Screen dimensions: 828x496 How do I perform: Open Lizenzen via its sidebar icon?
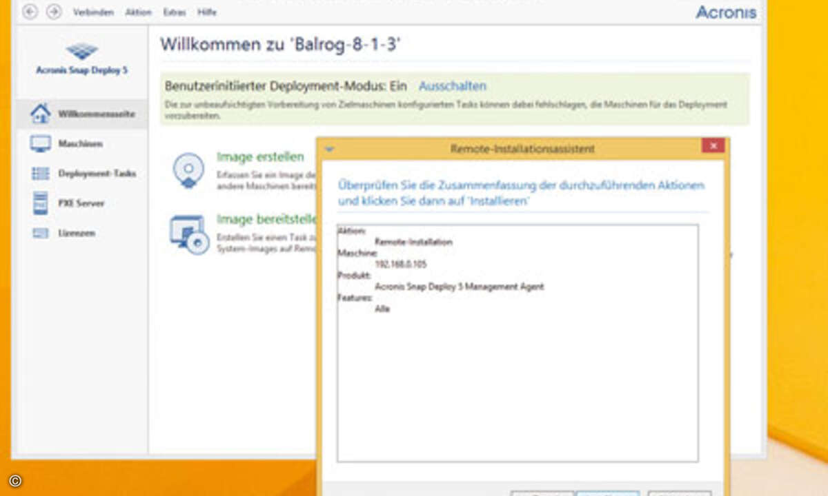[x=41, y=234]
